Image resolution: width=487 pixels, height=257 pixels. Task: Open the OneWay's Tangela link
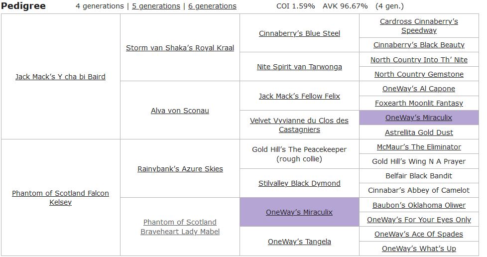pyautogui.click(x=299, y=242)
